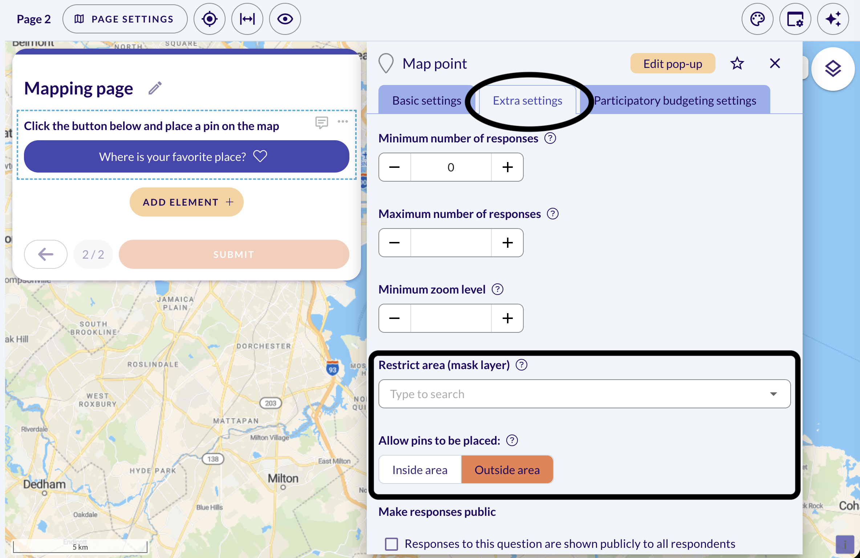Screen dimensions: 860x558
Task: Open the window settings gear icon
Action: point(795,19)
